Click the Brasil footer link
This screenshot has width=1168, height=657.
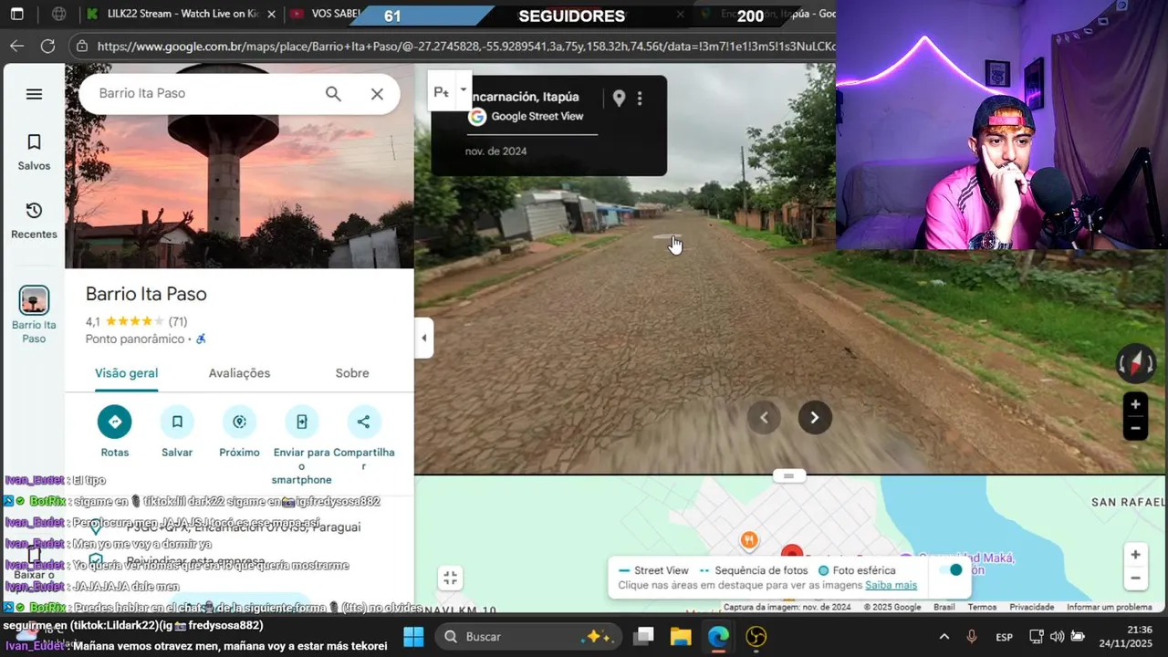tap(944, 608)
